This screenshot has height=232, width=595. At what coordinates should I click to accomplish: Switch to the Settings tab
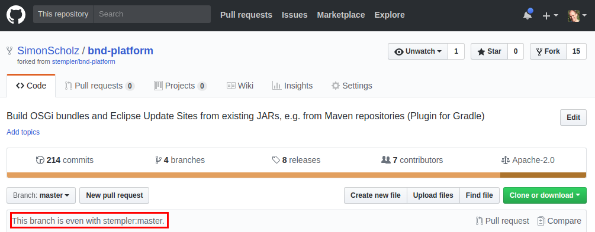352,86
